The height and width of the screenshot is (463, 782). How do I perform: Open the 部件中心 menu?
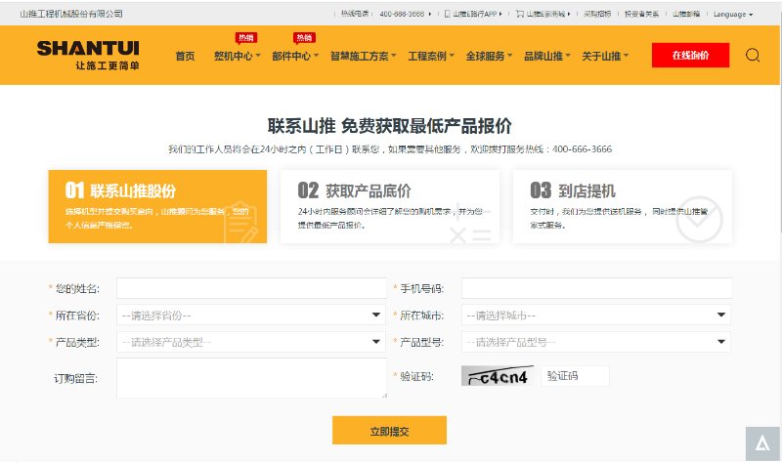click(x=295, y=56)
